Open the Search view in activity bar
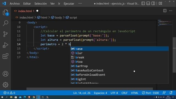The image size is (176, 99). (5, 23)
